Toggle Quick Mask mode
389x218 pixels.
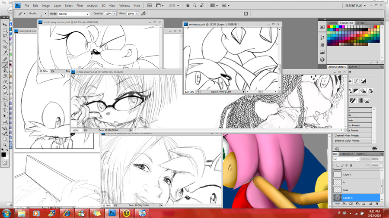click(x=5, y=162)
